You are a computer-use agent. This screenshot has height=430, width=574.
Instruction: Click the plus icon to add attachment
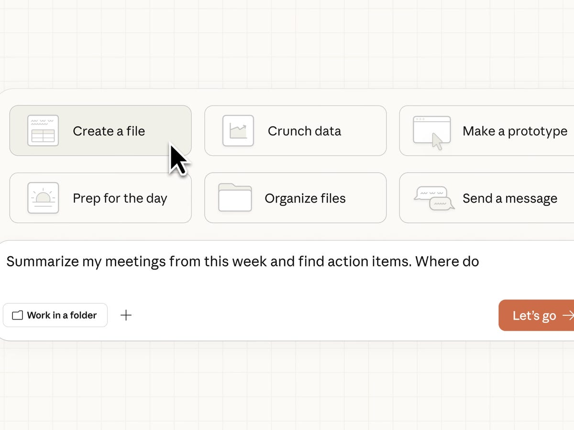[x=126, y=315]
